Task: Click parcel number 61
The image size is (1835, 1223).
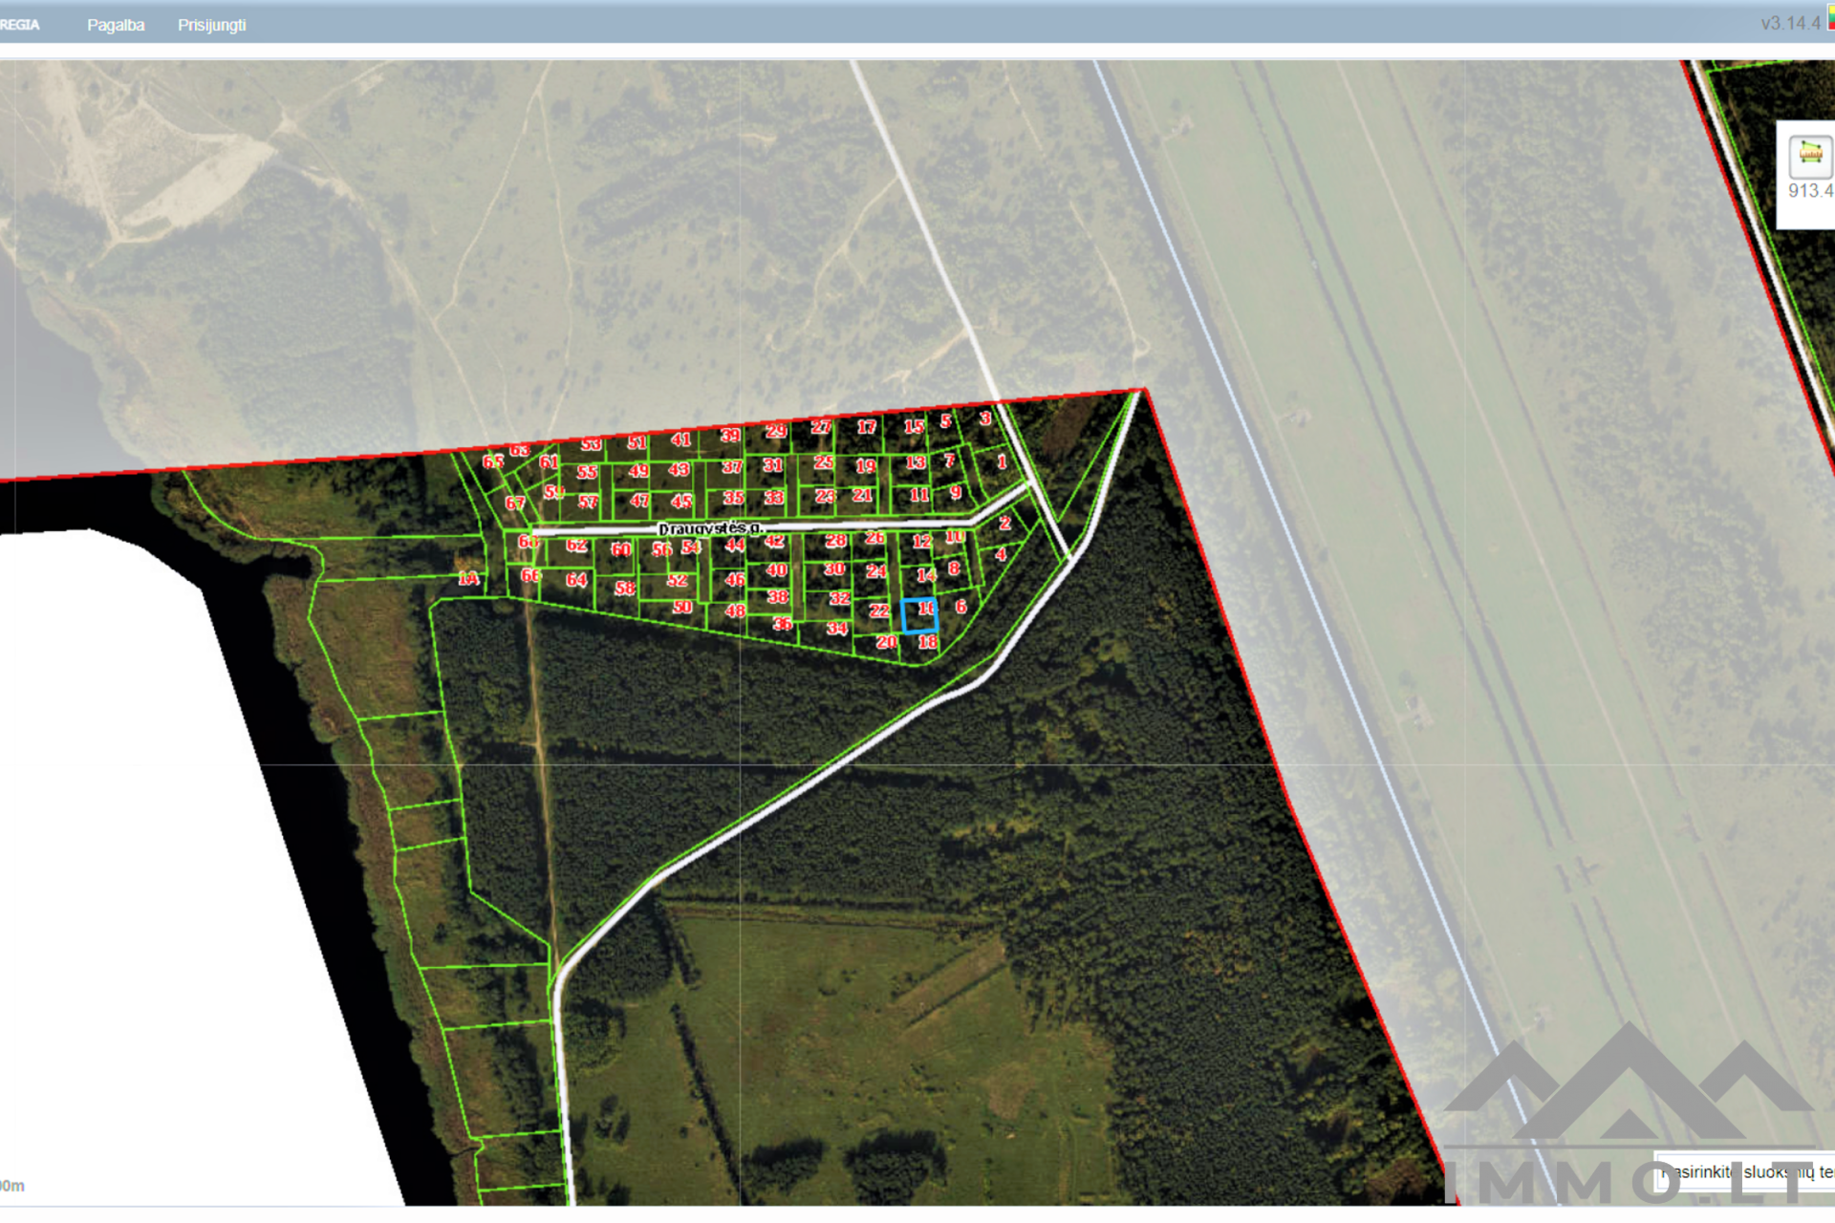Action: coord(549,461)
